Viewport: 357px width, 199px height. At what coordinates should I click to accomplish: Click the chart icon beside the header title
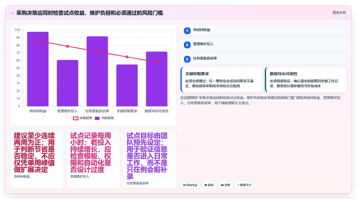pos(12,13)
